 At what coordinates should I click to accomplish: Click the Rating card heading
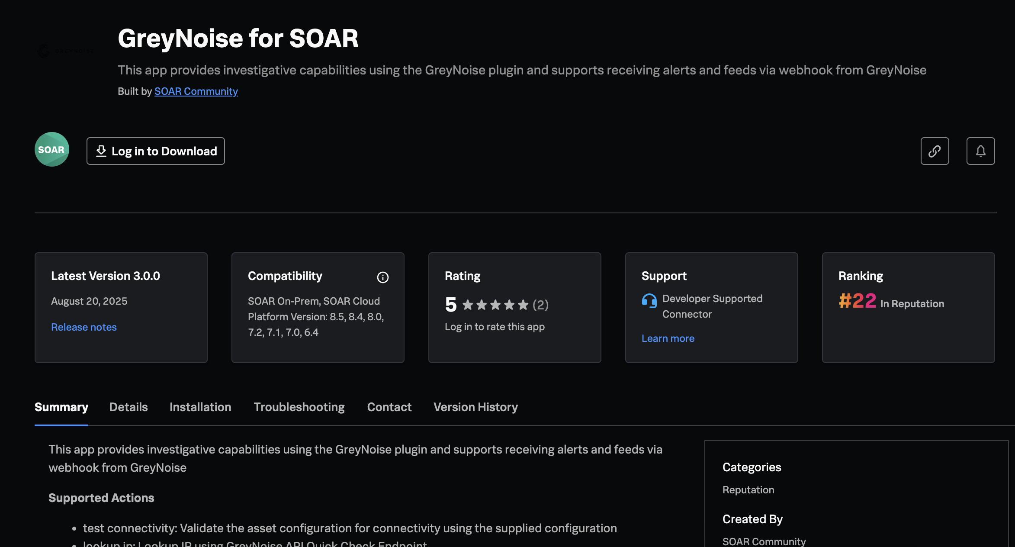463,276
